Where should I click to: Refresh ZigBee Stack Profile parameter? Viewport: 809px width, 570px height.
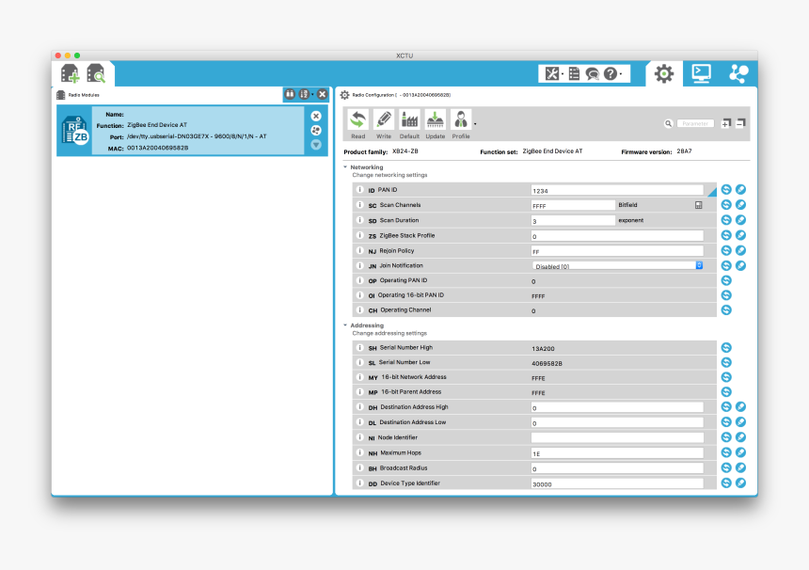pos(726,235)
